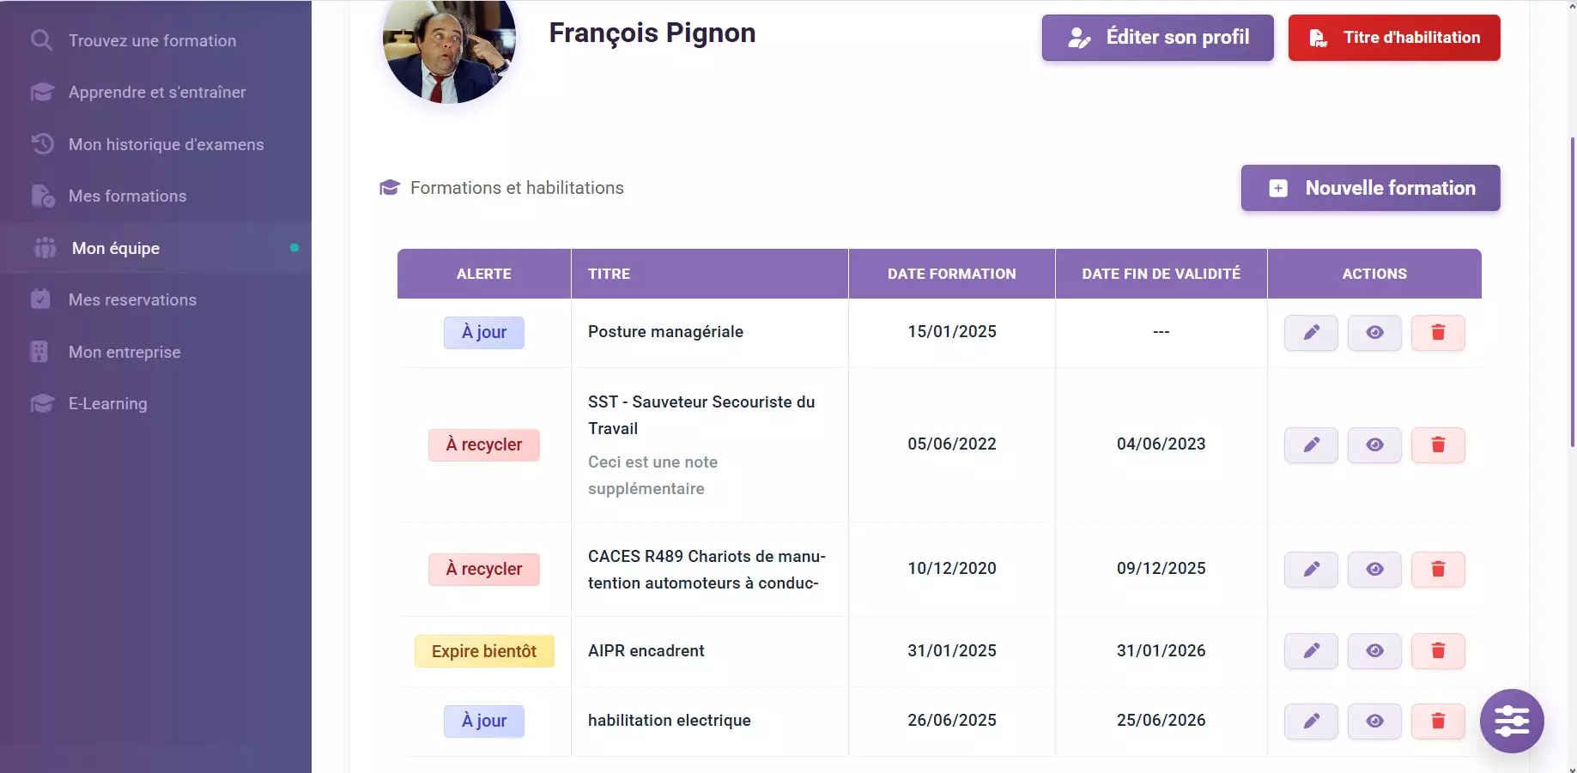Click the eye icon on the SST row
Image resolution: width=1577 pixels, height=773 pixels.
coord(1374,445)
